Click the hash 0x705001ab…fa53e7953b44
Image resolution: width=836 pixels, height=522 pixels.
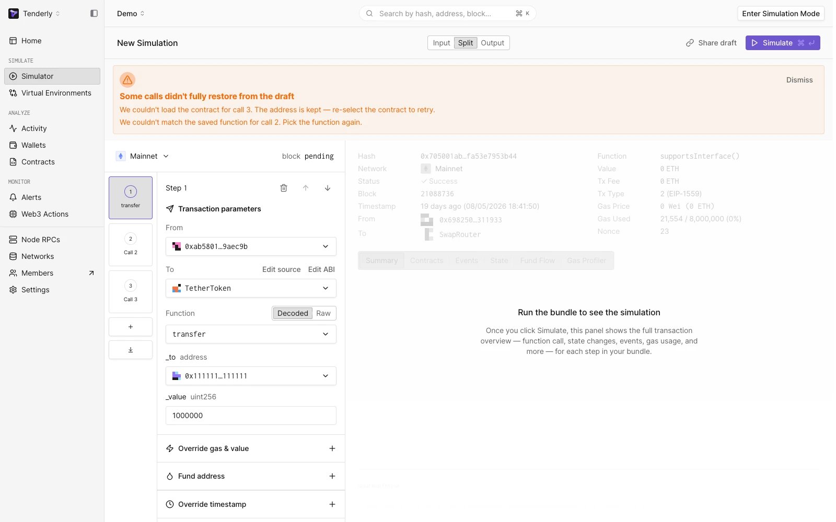(469, 156)
